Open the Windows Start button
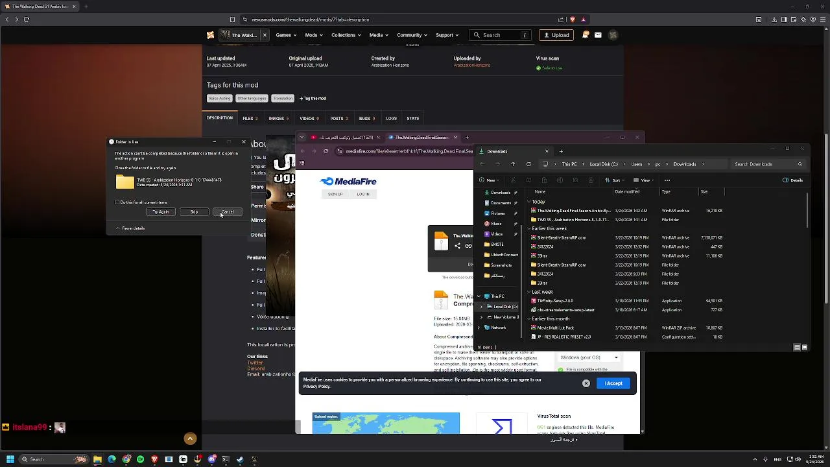Viewport: 830px width, 467px height. click(x=10, y=459)
